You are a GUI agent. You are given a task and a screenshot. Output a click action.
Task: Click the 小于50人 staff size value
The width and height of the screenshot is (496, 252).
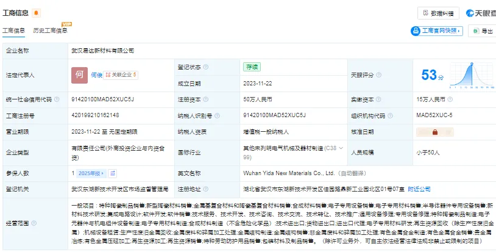[x=428, y=153]
